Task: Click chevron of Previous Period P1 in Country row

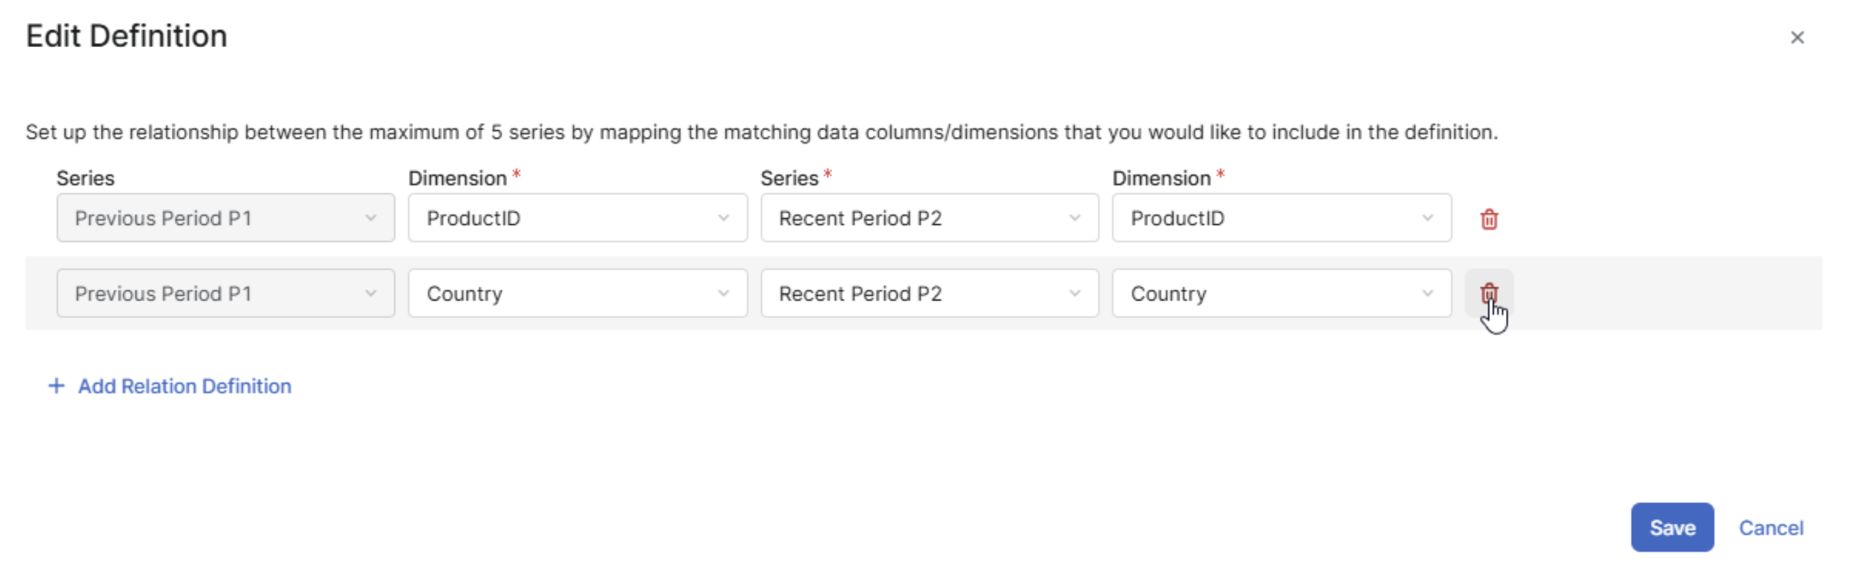Action: point(370,294)
